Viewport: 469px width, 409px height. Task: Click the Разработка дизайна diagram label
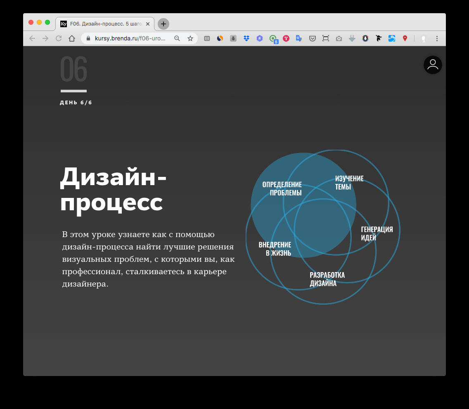click(x=327, y=279)
